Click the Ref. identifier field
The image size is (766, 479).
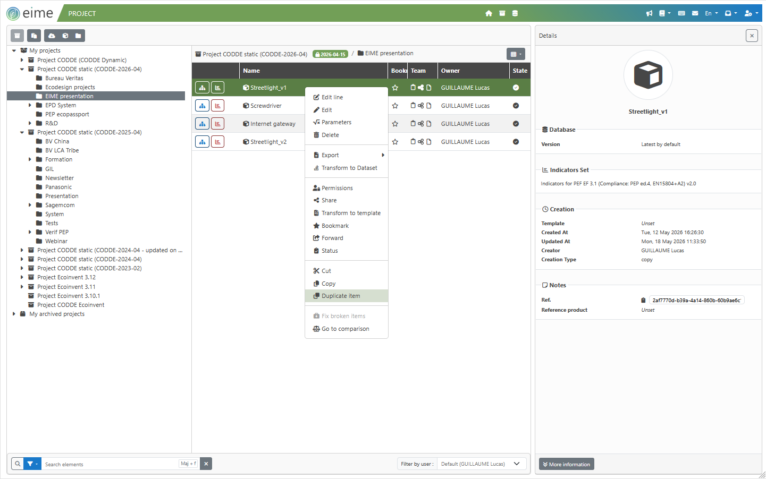pyautogui.click(x=696, y=300)
